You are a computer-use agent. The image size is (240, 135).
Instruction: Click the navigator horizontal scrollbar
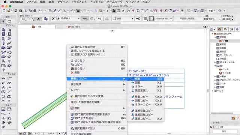pos(222,113)
